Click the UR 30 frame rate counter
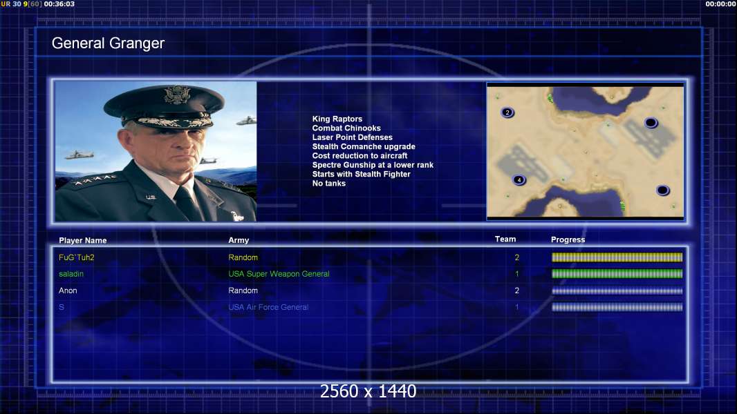This screenshot has width=737, height=414. click(x=11, y=3)
